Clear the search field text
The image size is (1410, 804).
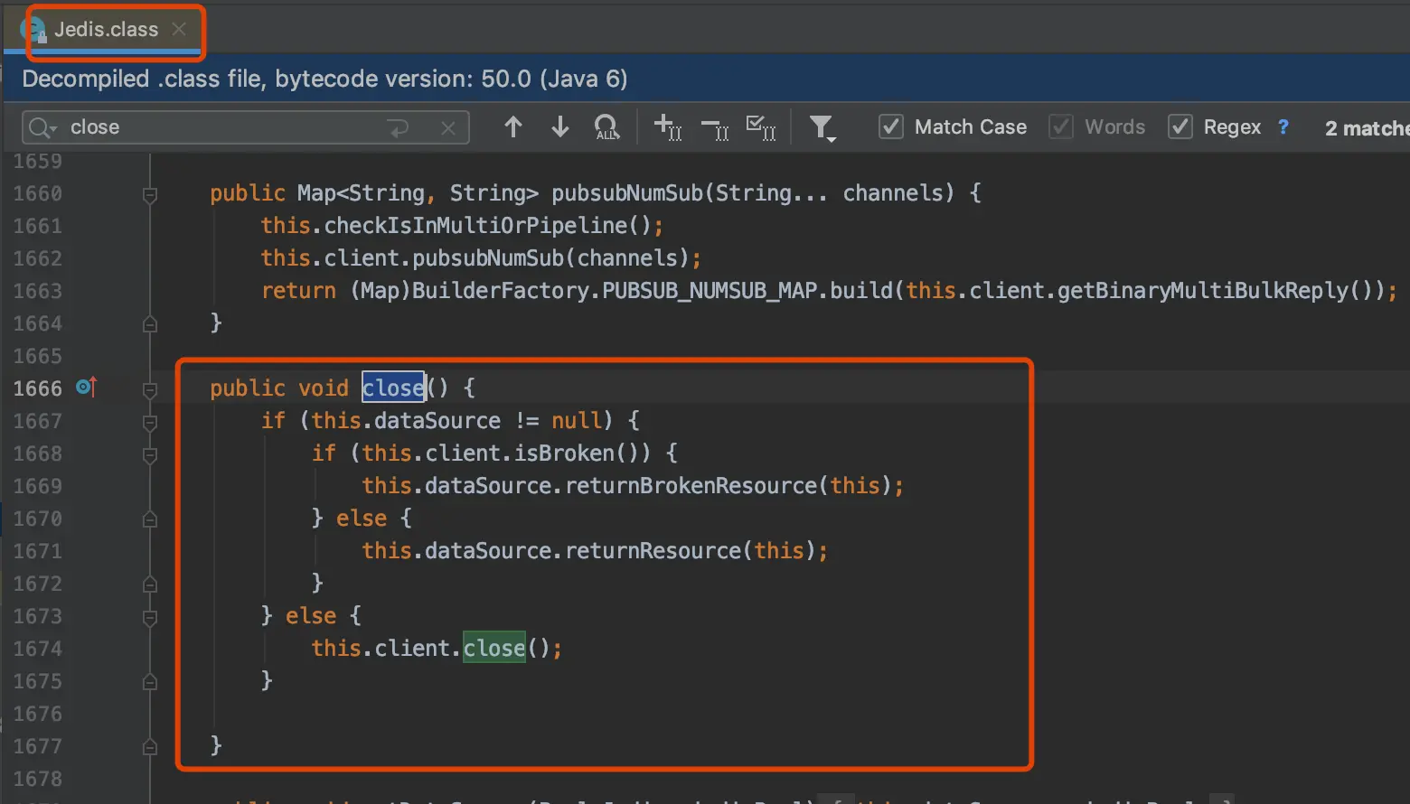click(x=448, y=128)
